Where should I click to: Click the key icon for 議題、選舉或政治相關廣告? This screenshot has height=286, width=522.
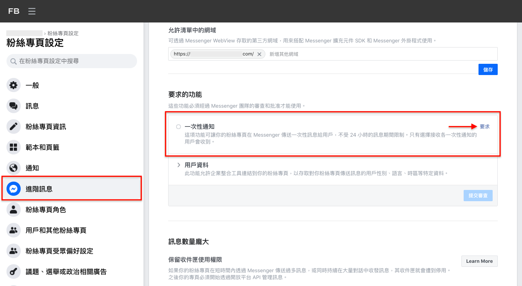point(13,272)
